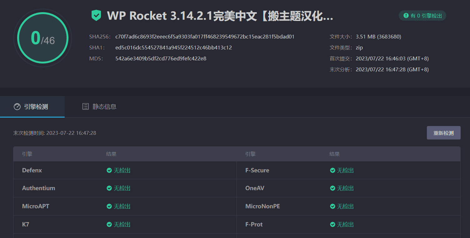
Task: Select the SHA256 hash value
Action: (x=205, y=37)
